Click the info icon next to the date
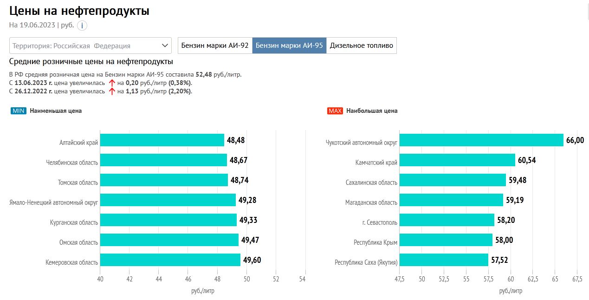The height and width of the screenshot is (300, 589). pos(82,26)
